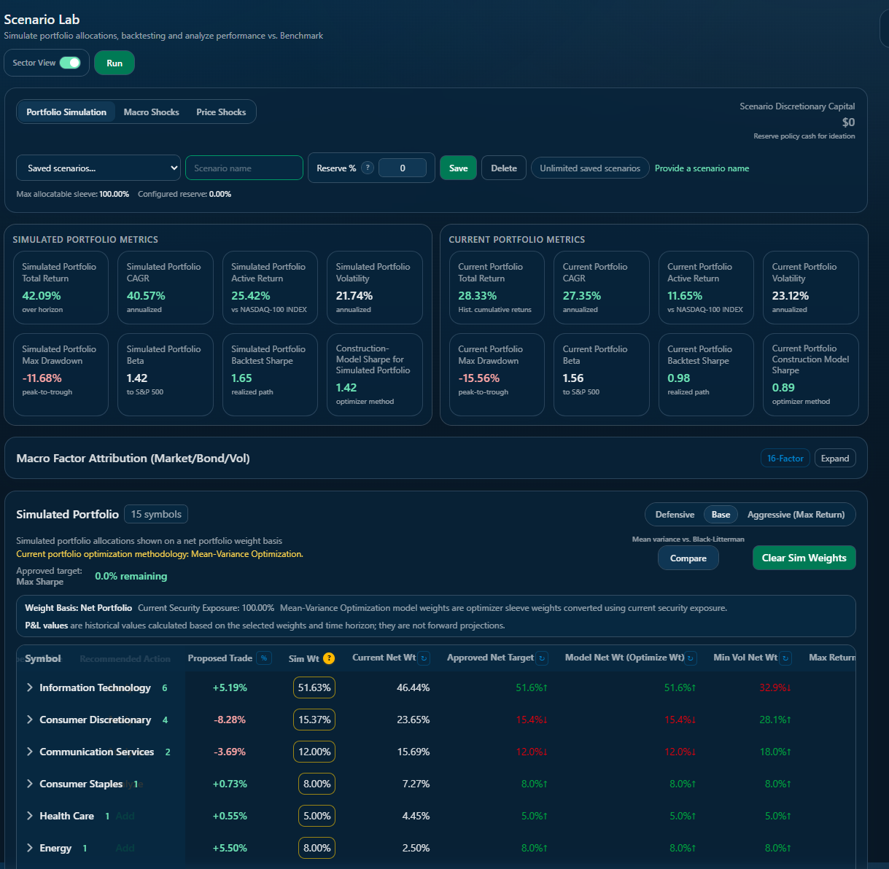Viewport: 889px width, 869px height.
Task: Edit Health Care Sim Wt 5.00%
Action: point(317,816)
